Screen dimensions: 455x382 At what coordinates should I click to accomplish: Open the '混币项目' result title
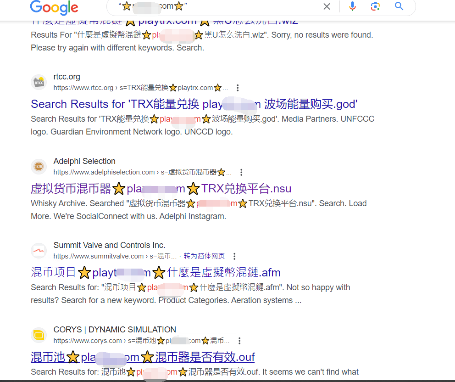pyautogui.click(x=155, y=272)
